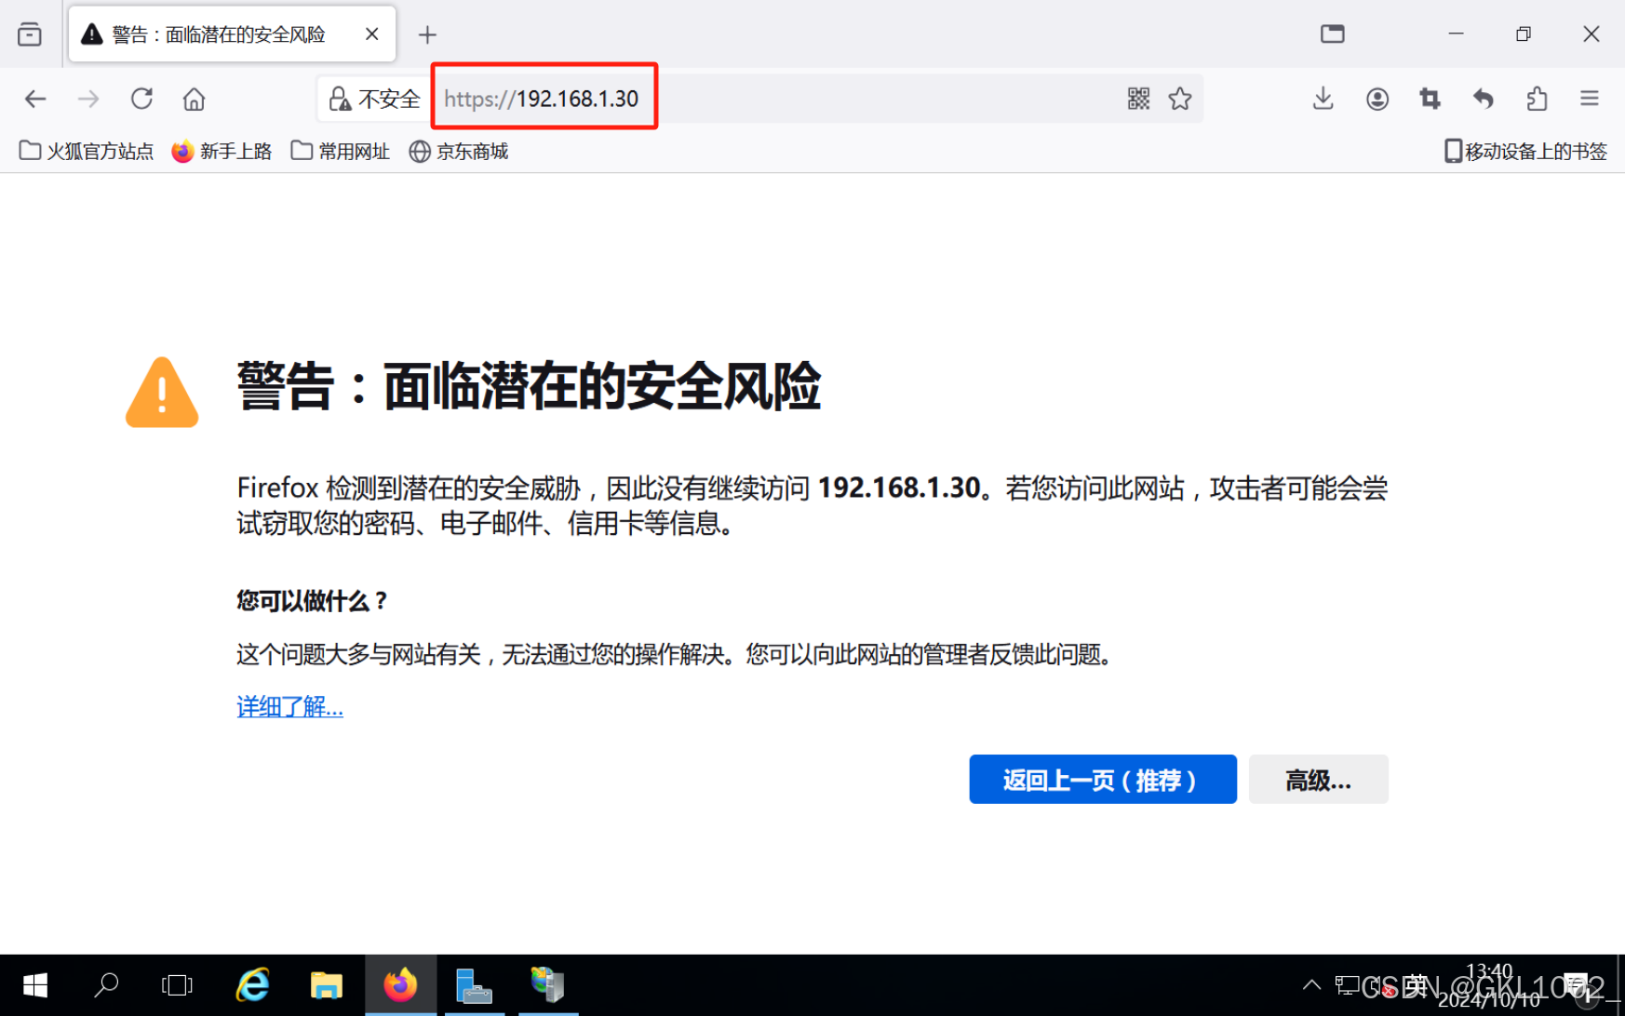Open File Explorer from taskbar
This screenshot has width=1625, height=1016.
(326, 985)
